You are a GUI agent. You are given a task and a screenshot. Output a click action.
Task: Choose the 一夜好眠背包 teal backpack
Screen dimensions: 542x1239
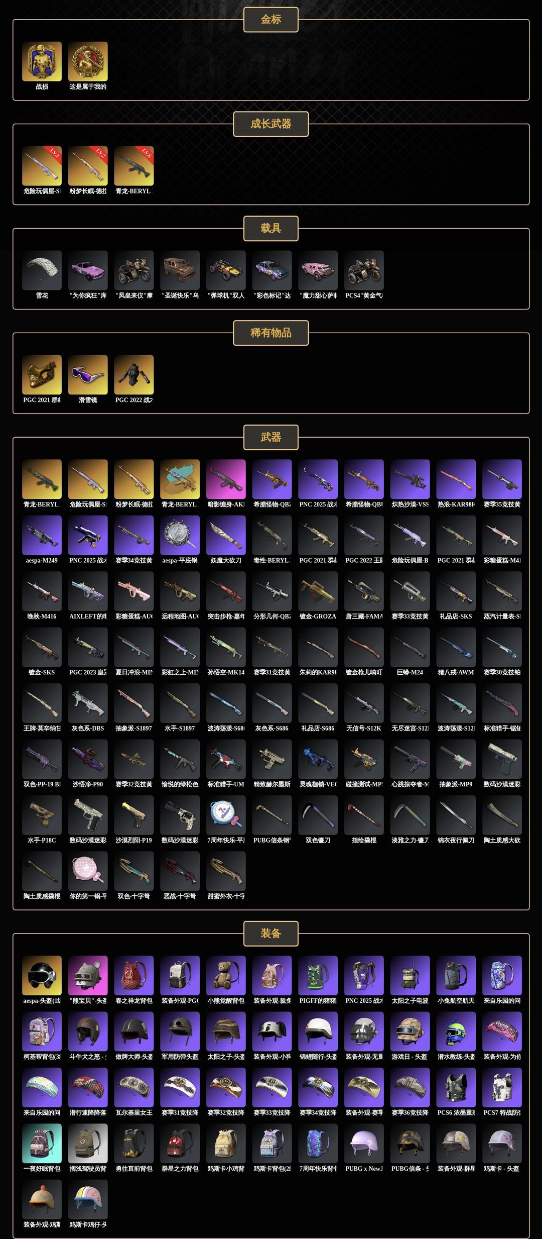42,1144
